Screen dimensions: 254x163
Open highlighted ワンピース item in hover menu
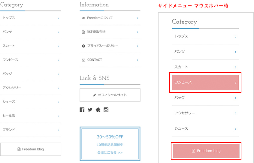tap(205, 83)
